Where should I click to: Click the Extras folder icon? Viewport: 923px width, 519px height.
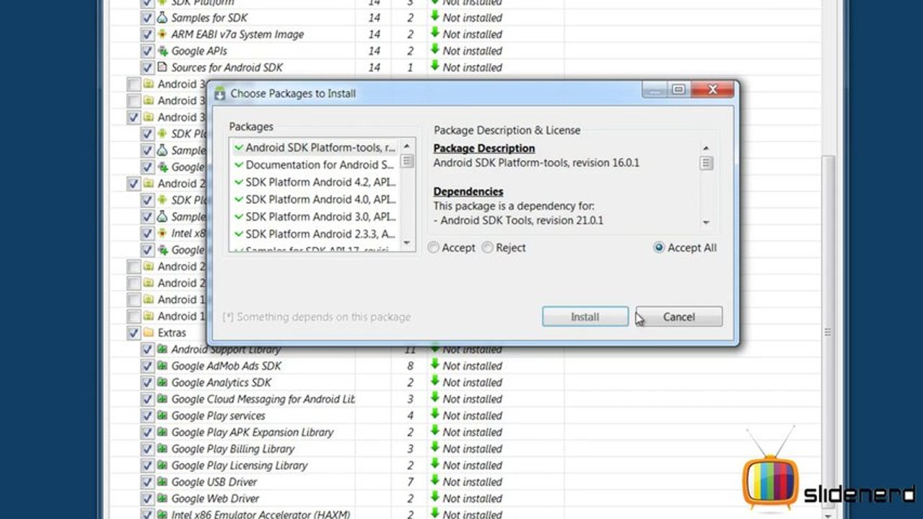pyautogui.click(x=149, y=333)
